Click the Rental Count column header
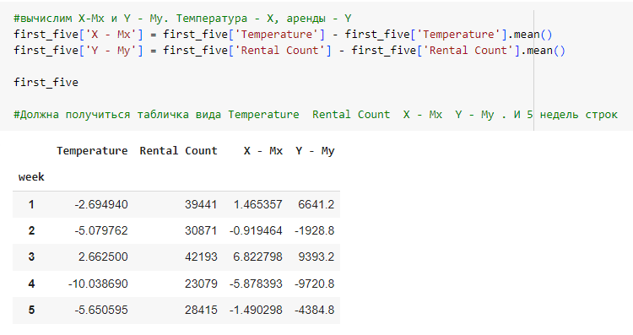The image size is (633, 335). click(x=178, y=150)
